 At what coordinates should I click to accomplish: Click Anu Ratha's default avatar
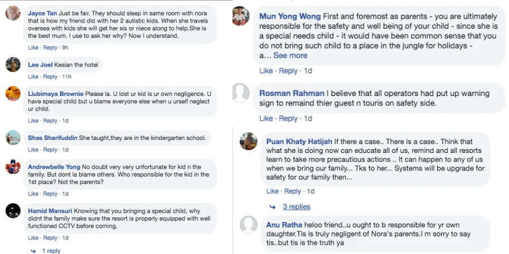point(249,224)
